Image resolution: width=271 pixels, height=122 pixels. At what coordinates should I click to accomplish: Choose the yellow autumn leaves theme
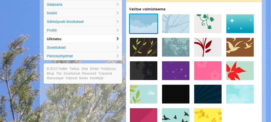tap(208, 115)
